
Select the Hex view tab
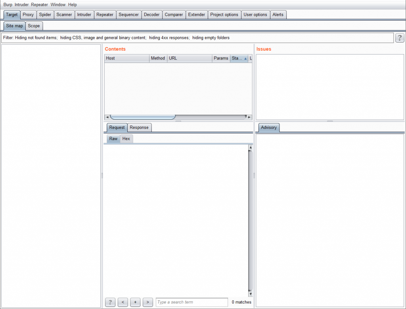126,139
